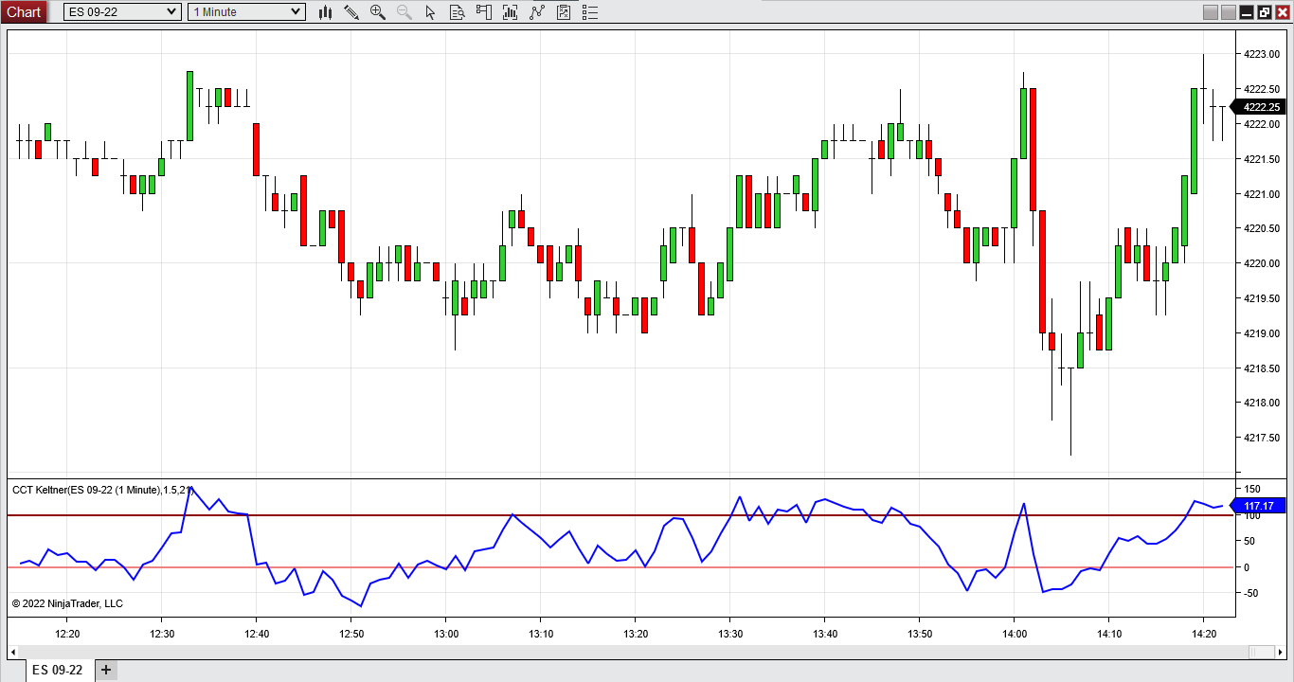Select the cursor pointer tool
This screenshot has height=682, width=1294.
tap(431, 12)
